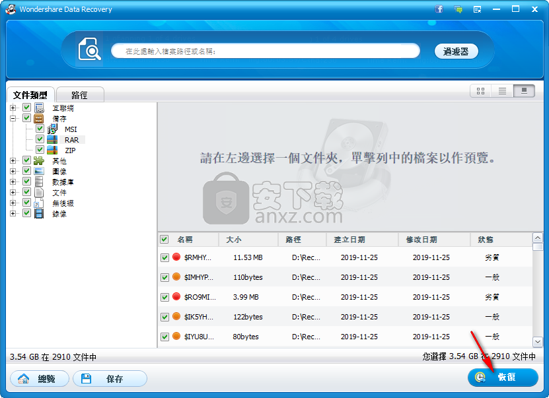Open the Facebook share icon in title bar

pos(439,9)
